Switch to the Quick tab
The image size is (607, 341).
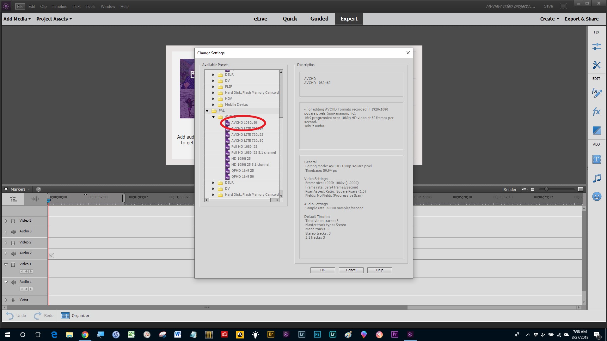[290, 19]
